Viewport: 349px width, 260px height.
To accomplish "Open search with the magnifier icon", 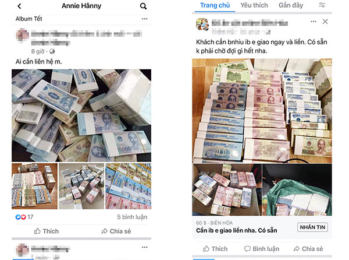I will click(143, 6).
